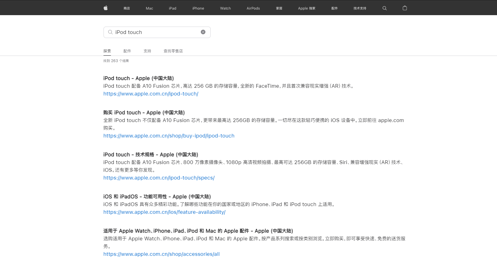This screenshot has width=497, height=262.
Task: Open the 配件 item in top nav bar
Action: click(x=335, y=8)
